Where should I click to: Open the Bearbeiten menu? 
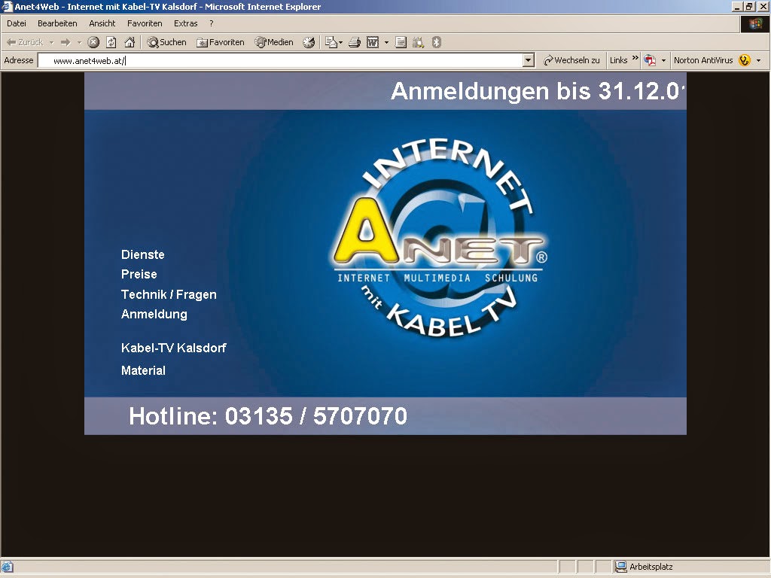pos(57,23)
